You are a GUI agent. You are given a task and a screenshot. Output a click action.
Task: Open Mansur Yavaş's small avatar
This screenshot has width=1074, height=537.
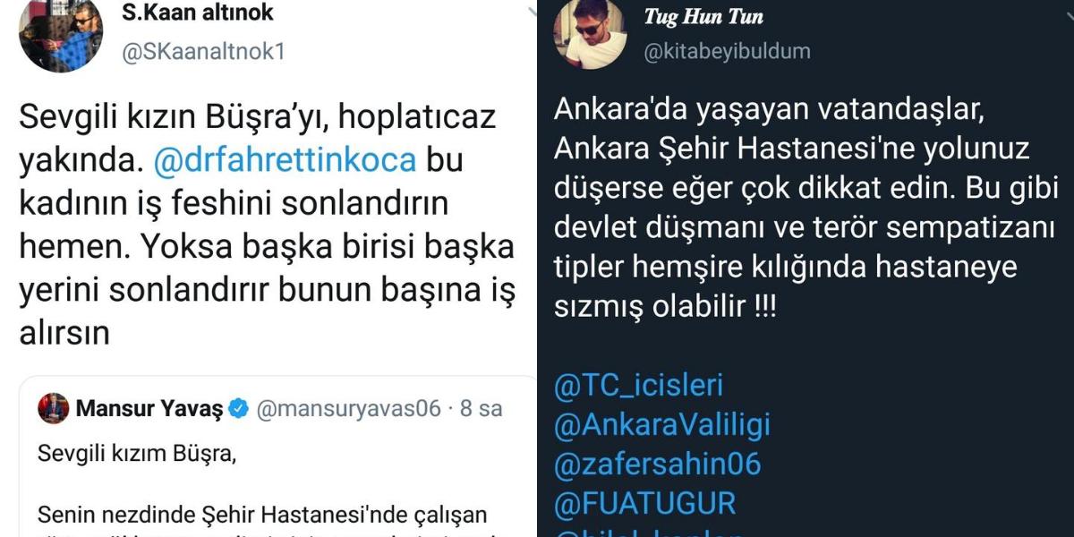[53, 409]
